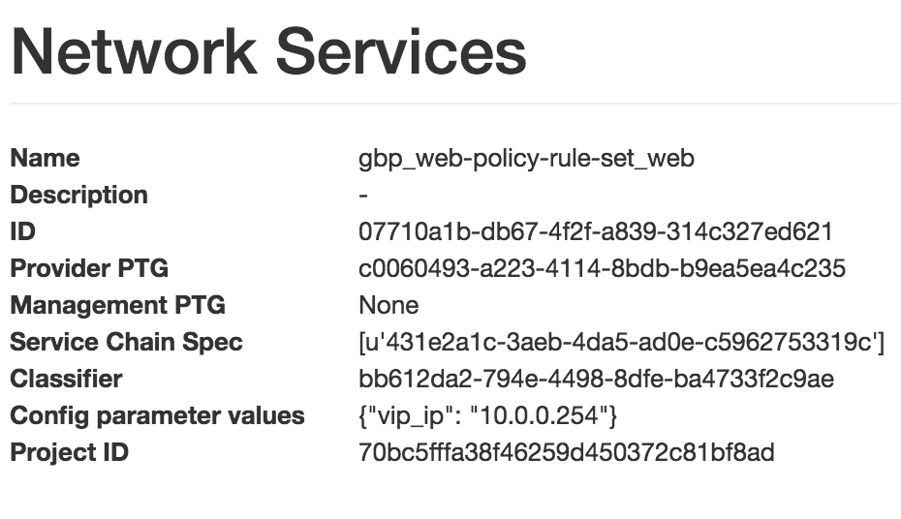Click the Provider PTG value c0060493
901x519 pixels.
[x=603, y=268]
